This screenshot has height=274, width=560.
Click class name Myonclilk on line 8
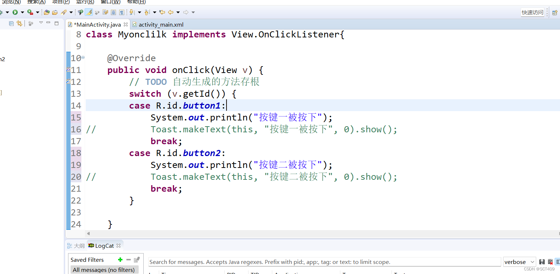coord(142,35)
